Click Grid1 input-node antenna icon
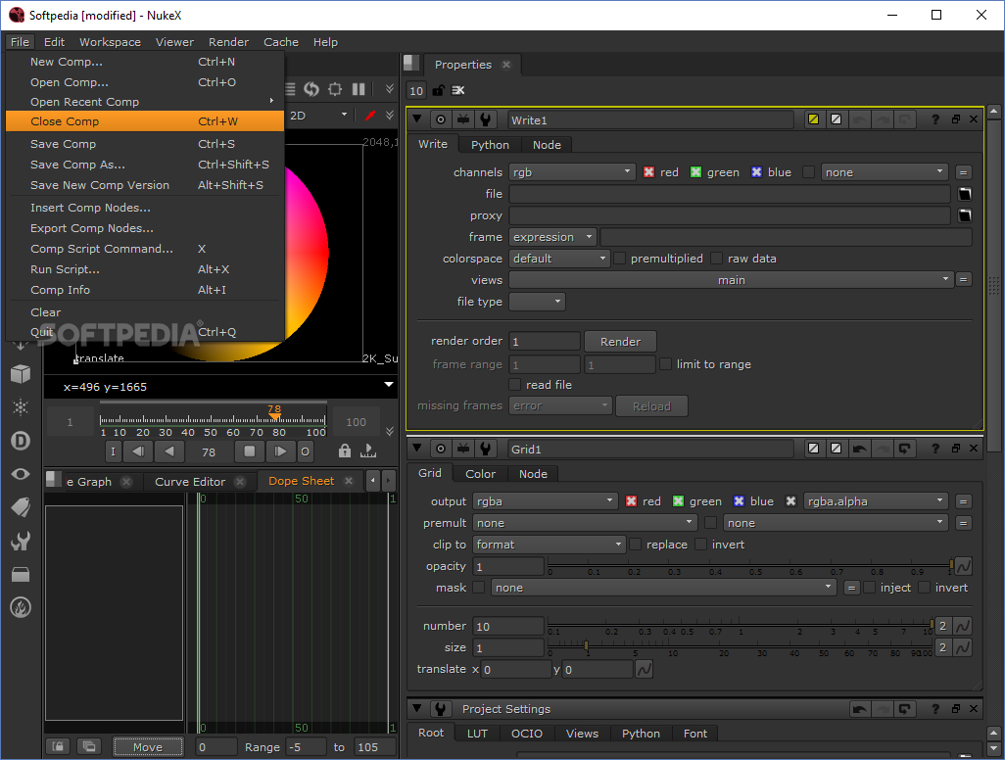1005x760 pixels. pos(463,449)
